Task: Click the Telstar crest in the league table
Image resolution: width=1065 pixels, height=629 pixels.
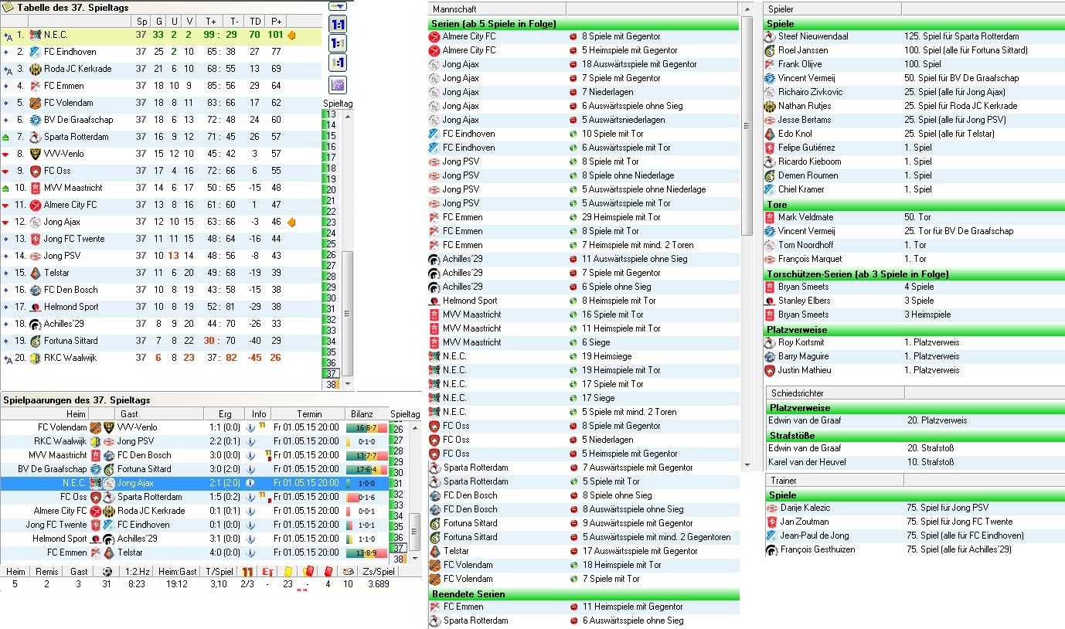Action: (x=35, y=274)
